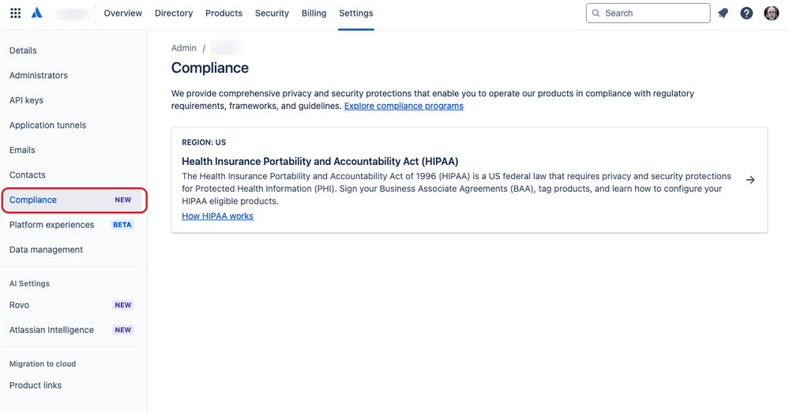Switch to the Directory tab
The height and width of the screenshot is (412, 789).
click(174, 13)
